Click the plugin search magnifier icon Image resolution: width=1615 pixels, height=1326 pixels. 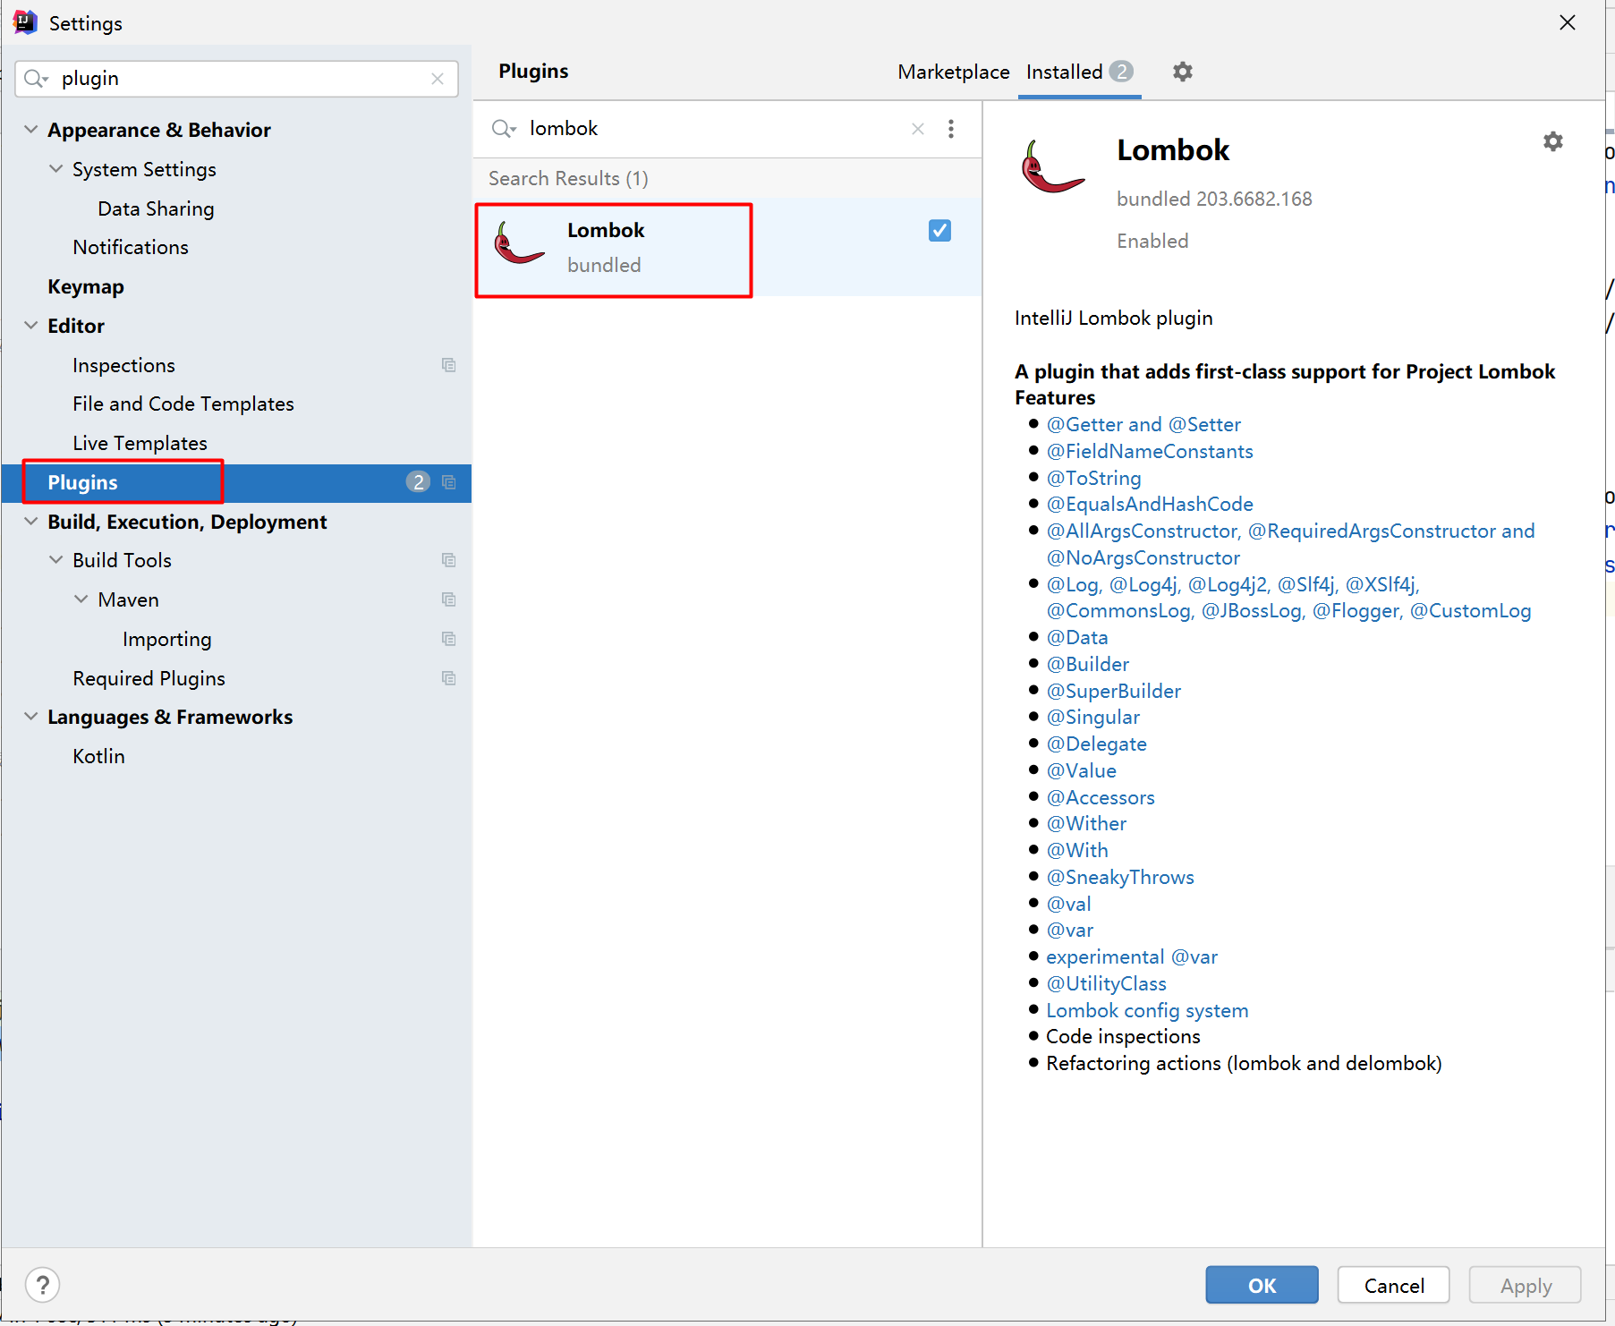(x=504, y=129)
